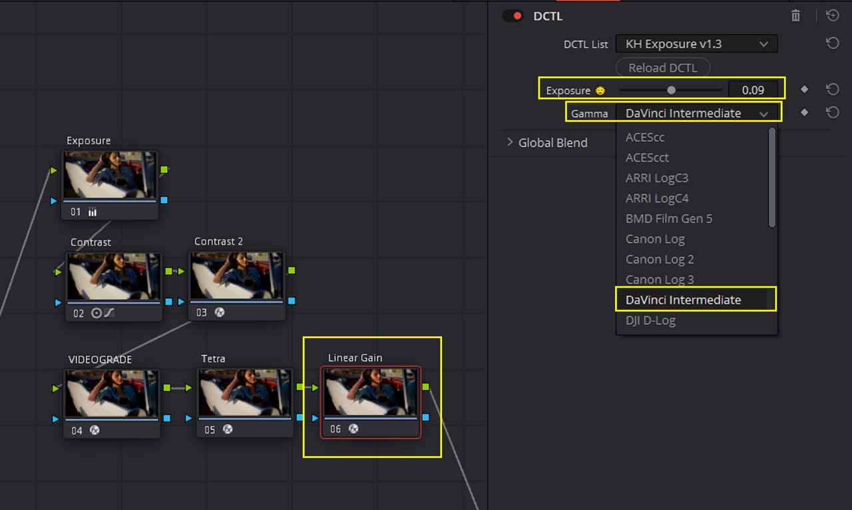Click the bars icon on node 01
This screenshot has height=510, width=852.
[92, 212]
